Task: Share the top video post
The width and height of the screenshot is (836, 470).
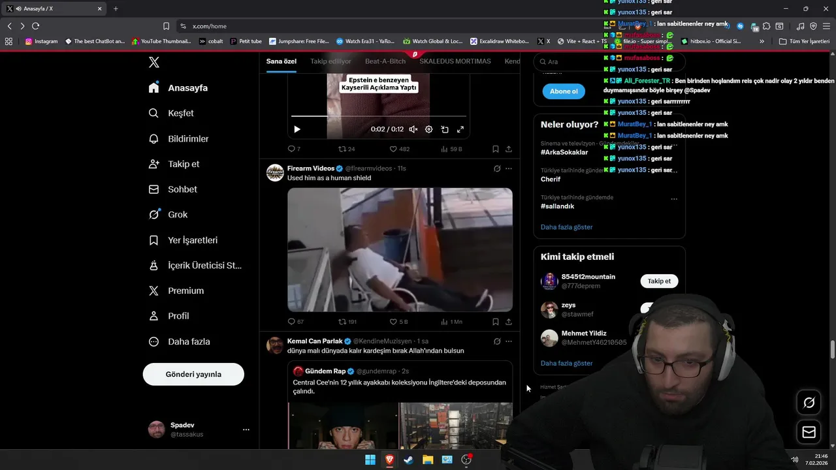Action: coord(509,149)
